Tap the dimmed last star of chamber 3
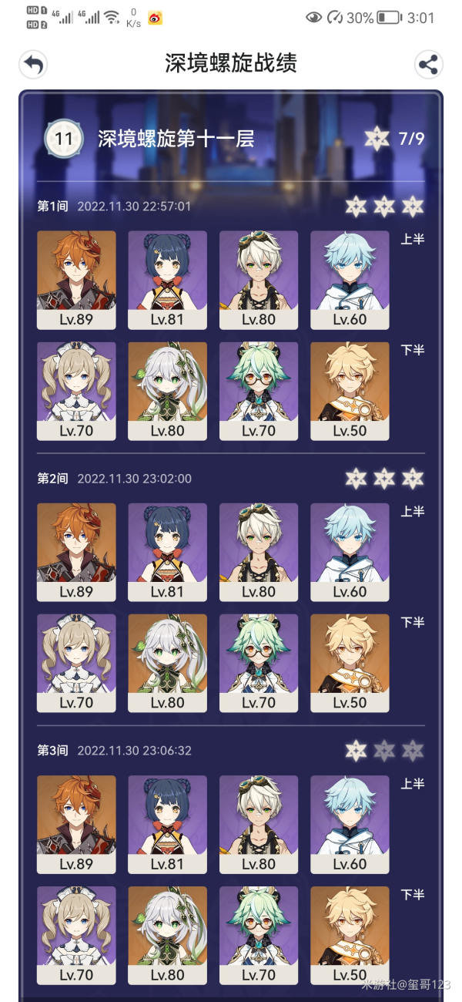 [413, 751]
